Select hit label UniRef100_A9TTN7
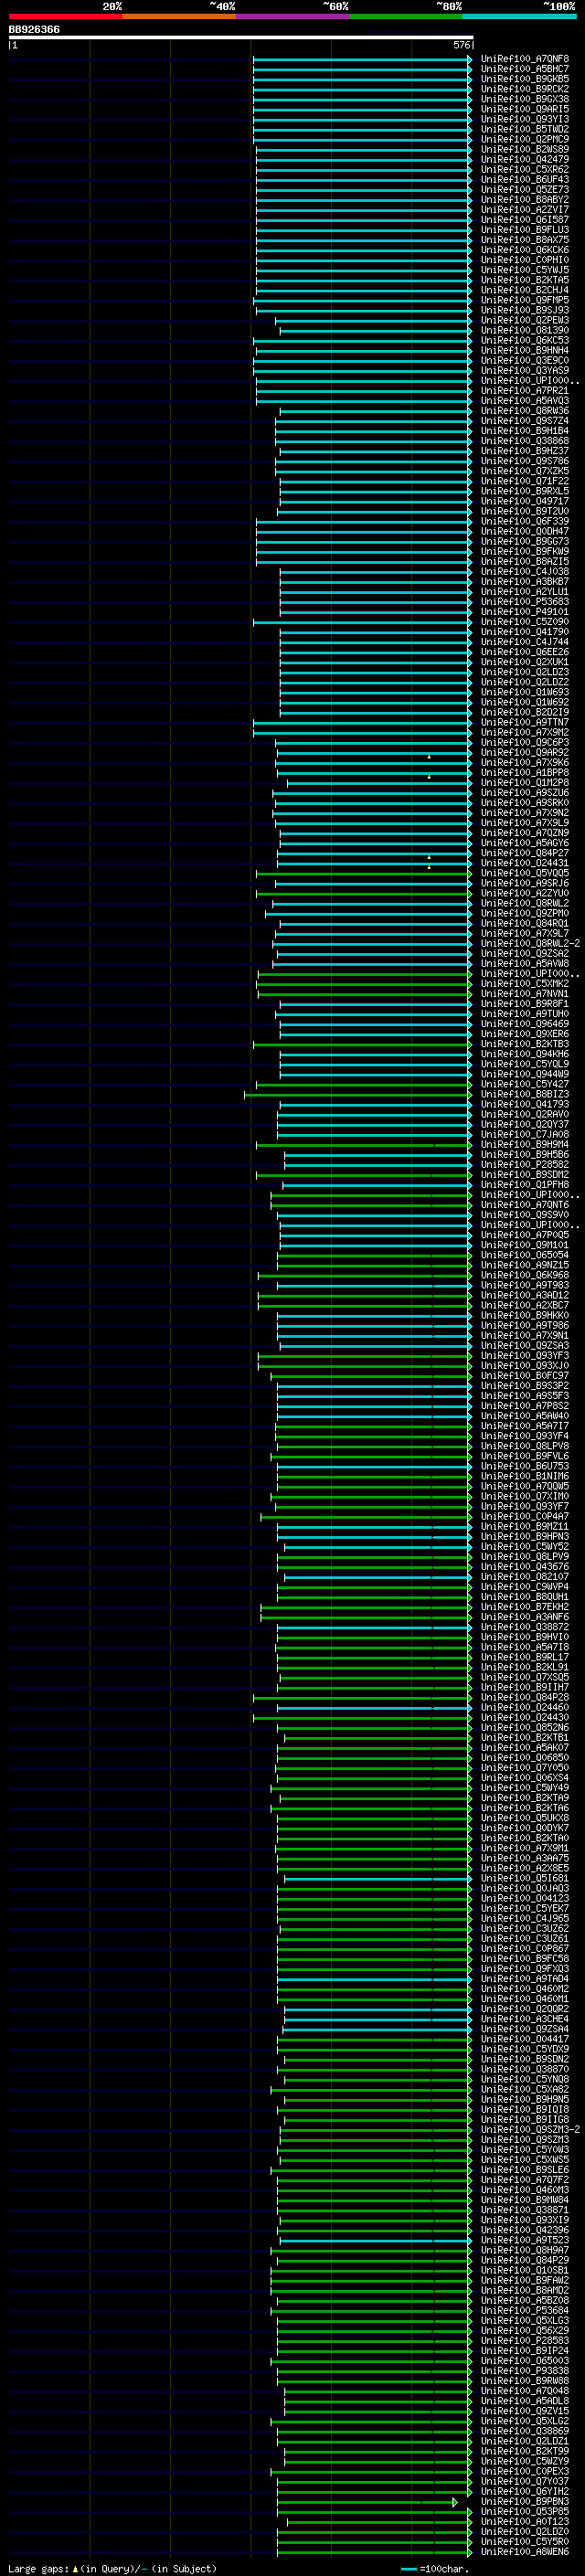Image resolution: width=585 pixels, height=2576 pixels. click(x=524, y=722)
